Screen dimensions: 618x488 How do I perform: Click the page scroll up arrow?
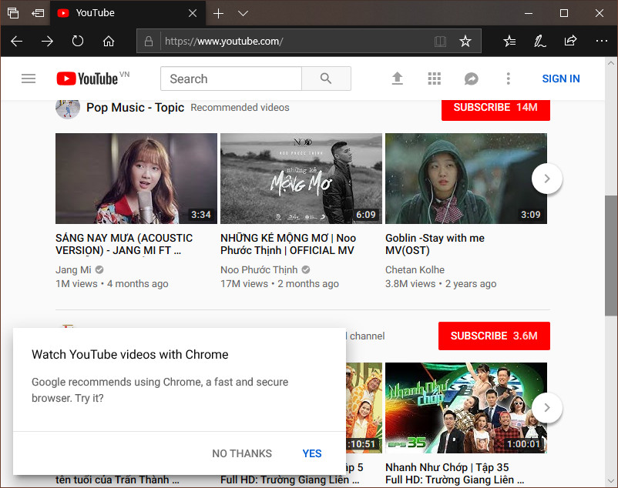tap(610, 63)
